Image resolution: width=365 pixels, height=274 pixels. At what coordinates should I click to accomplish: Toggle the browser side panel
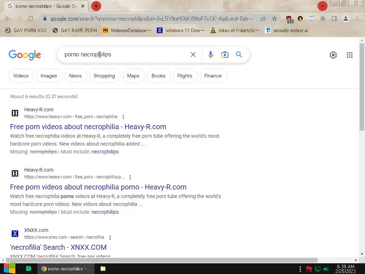pyautogui.click(x=334, y=19)
